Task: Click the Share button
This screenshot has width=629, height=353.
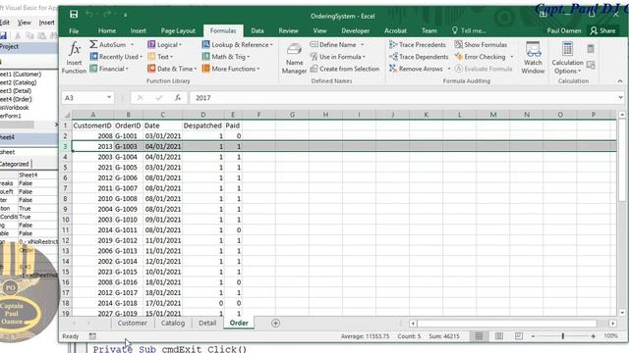Action: click(x=602, y=30)
